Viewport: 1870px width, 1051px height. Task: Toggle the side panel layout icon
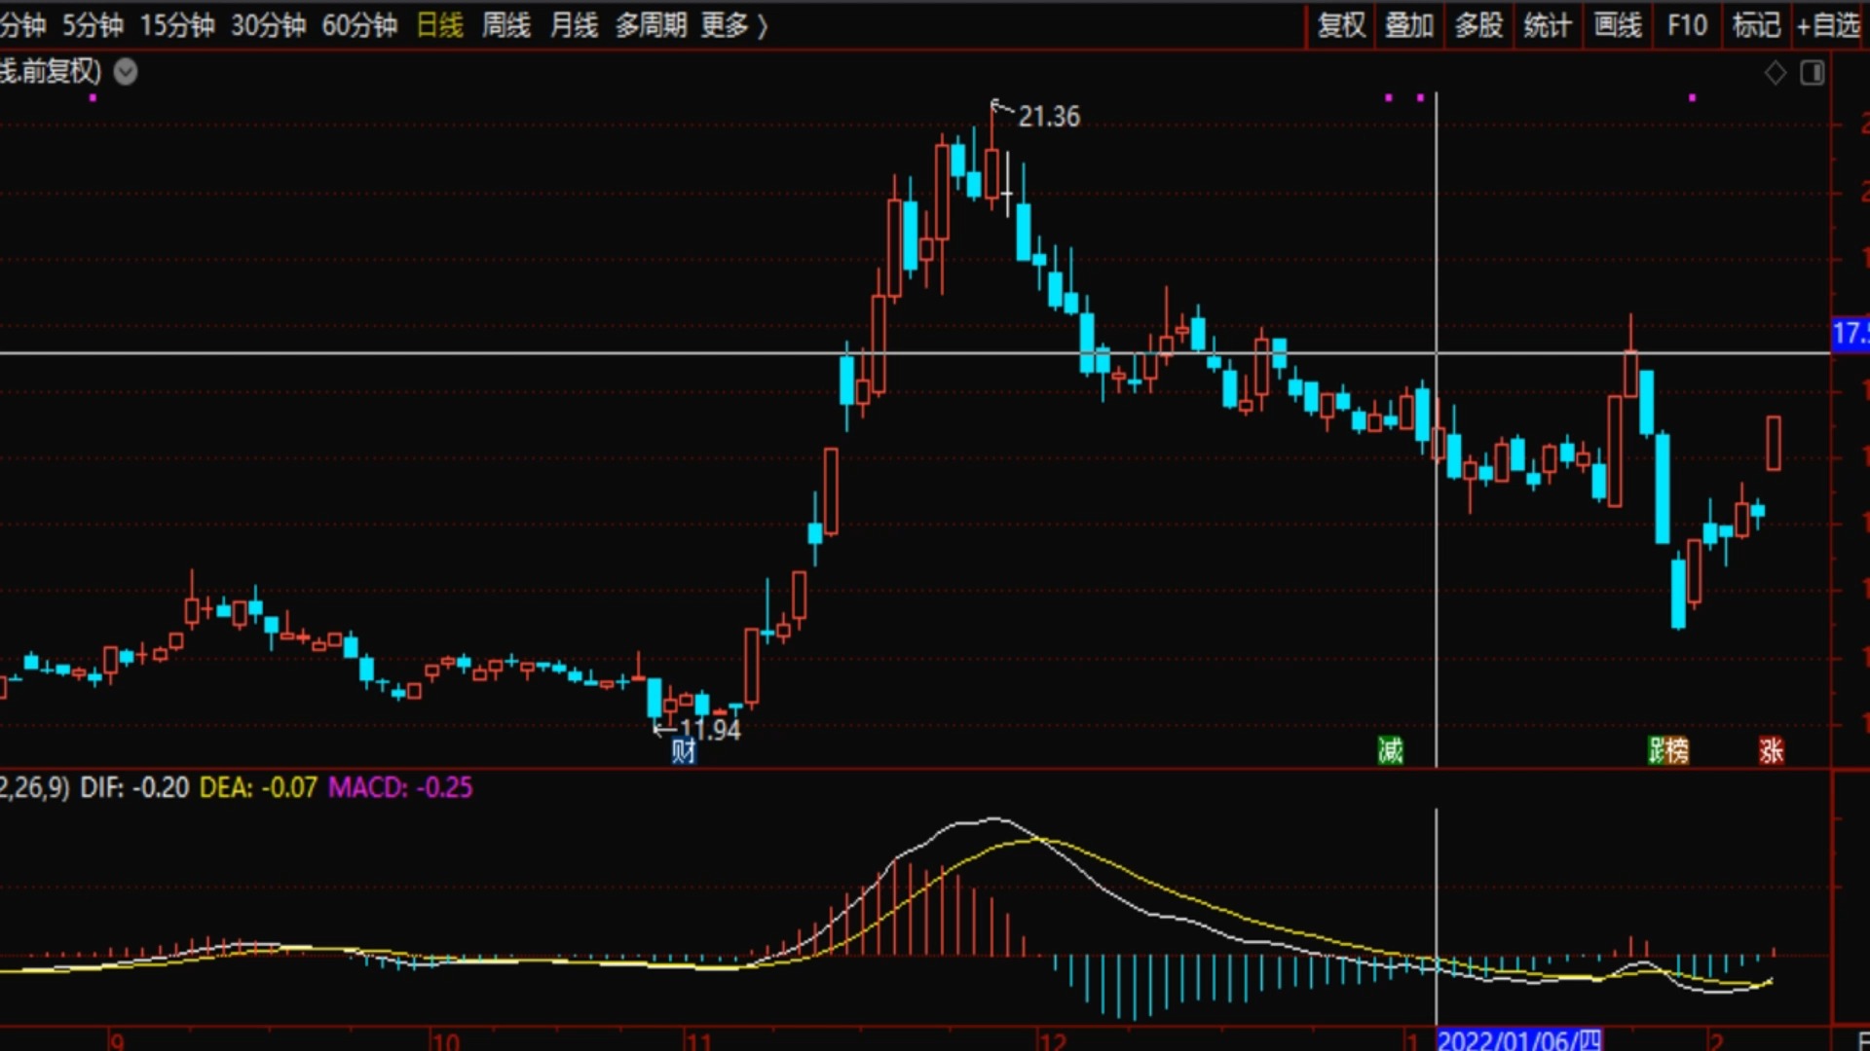coord(1813,73)
